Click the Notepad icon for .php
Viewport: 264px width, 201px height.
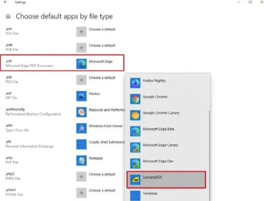(81, 161)
